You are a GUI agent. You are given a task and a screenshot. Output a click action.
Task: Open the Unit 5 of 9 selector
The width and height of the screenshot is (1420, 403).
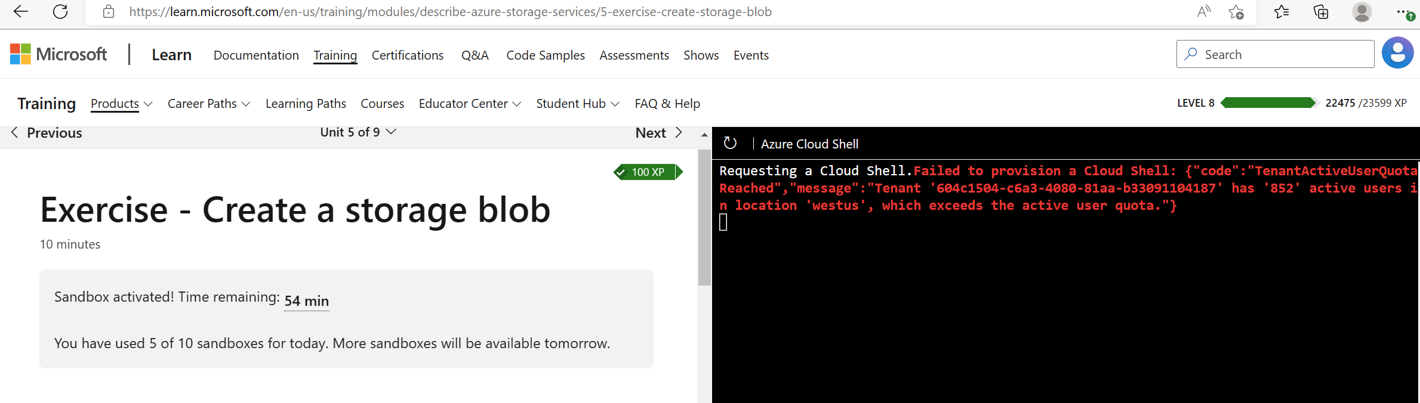click(x=358, y=132)
